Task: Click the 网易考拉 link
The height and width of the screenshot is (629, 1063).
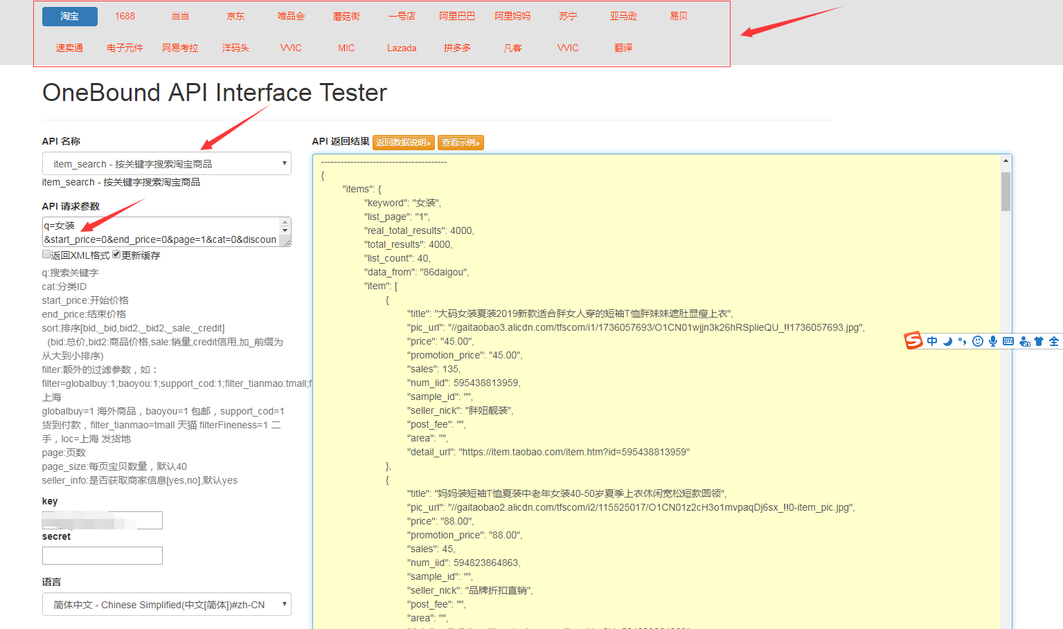Action: click(x=181, y=48)
